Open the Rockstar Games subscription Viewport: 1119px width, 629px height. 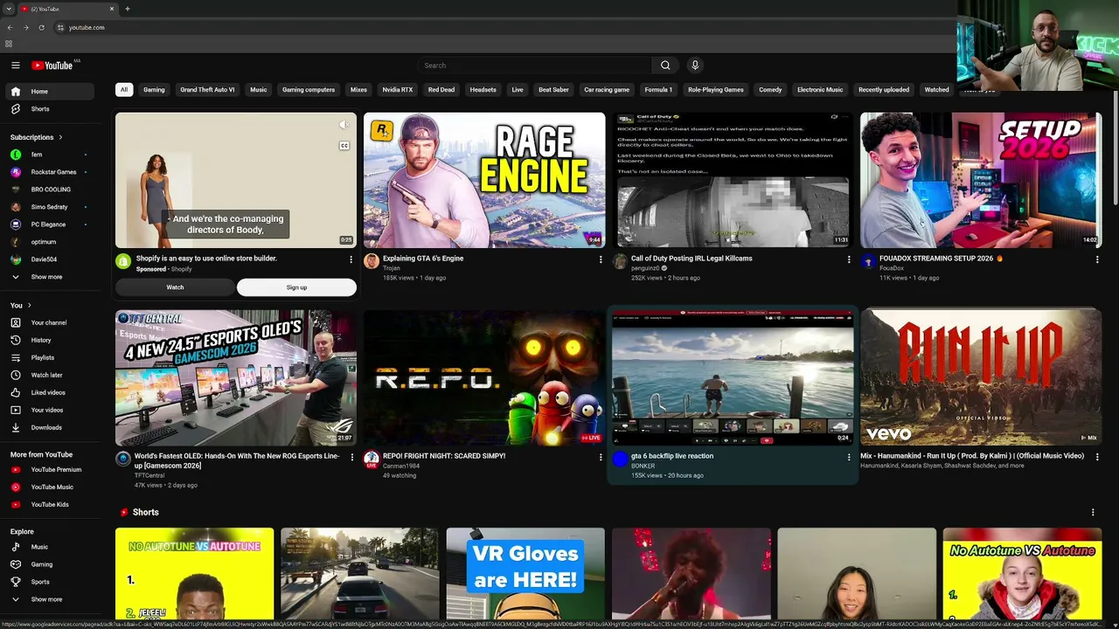pyautogui.click(x=49, y=172)
